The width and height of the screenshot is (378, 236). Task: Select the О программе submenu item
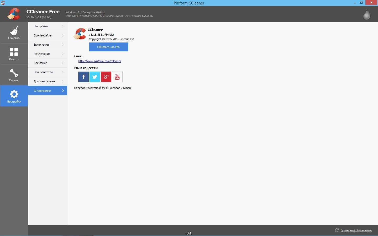pyautogui.click(x=48, y=91)
